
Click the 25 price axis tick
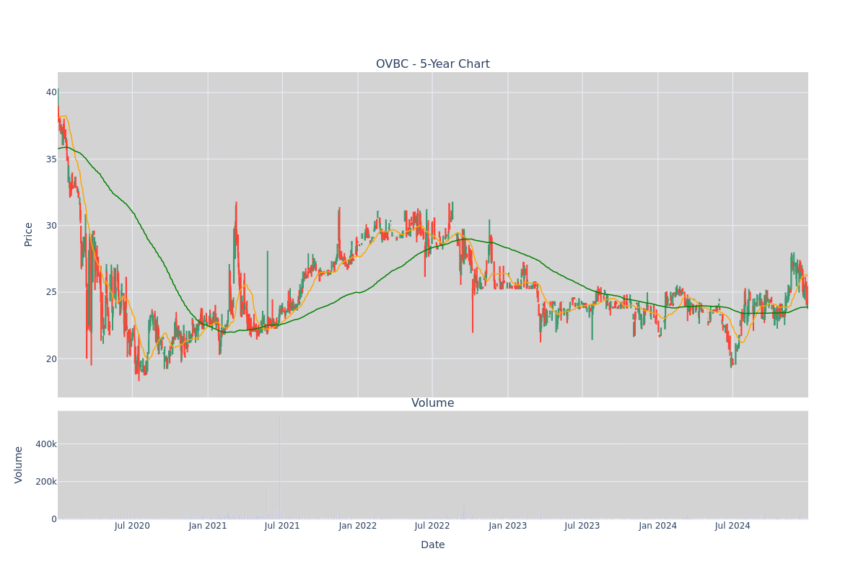(x=51, y=292)
